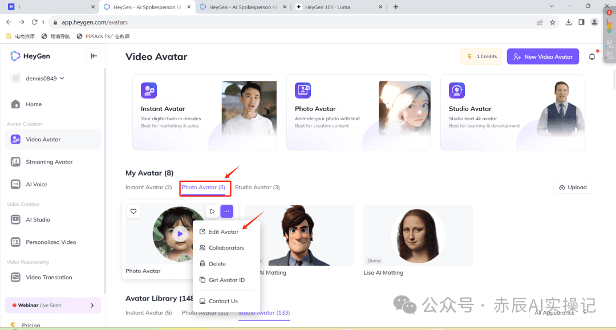Screen dimensions: 616x330
Task: Open notifications via the bell icon
Action: pyautogui.click(x=591, y=56)
